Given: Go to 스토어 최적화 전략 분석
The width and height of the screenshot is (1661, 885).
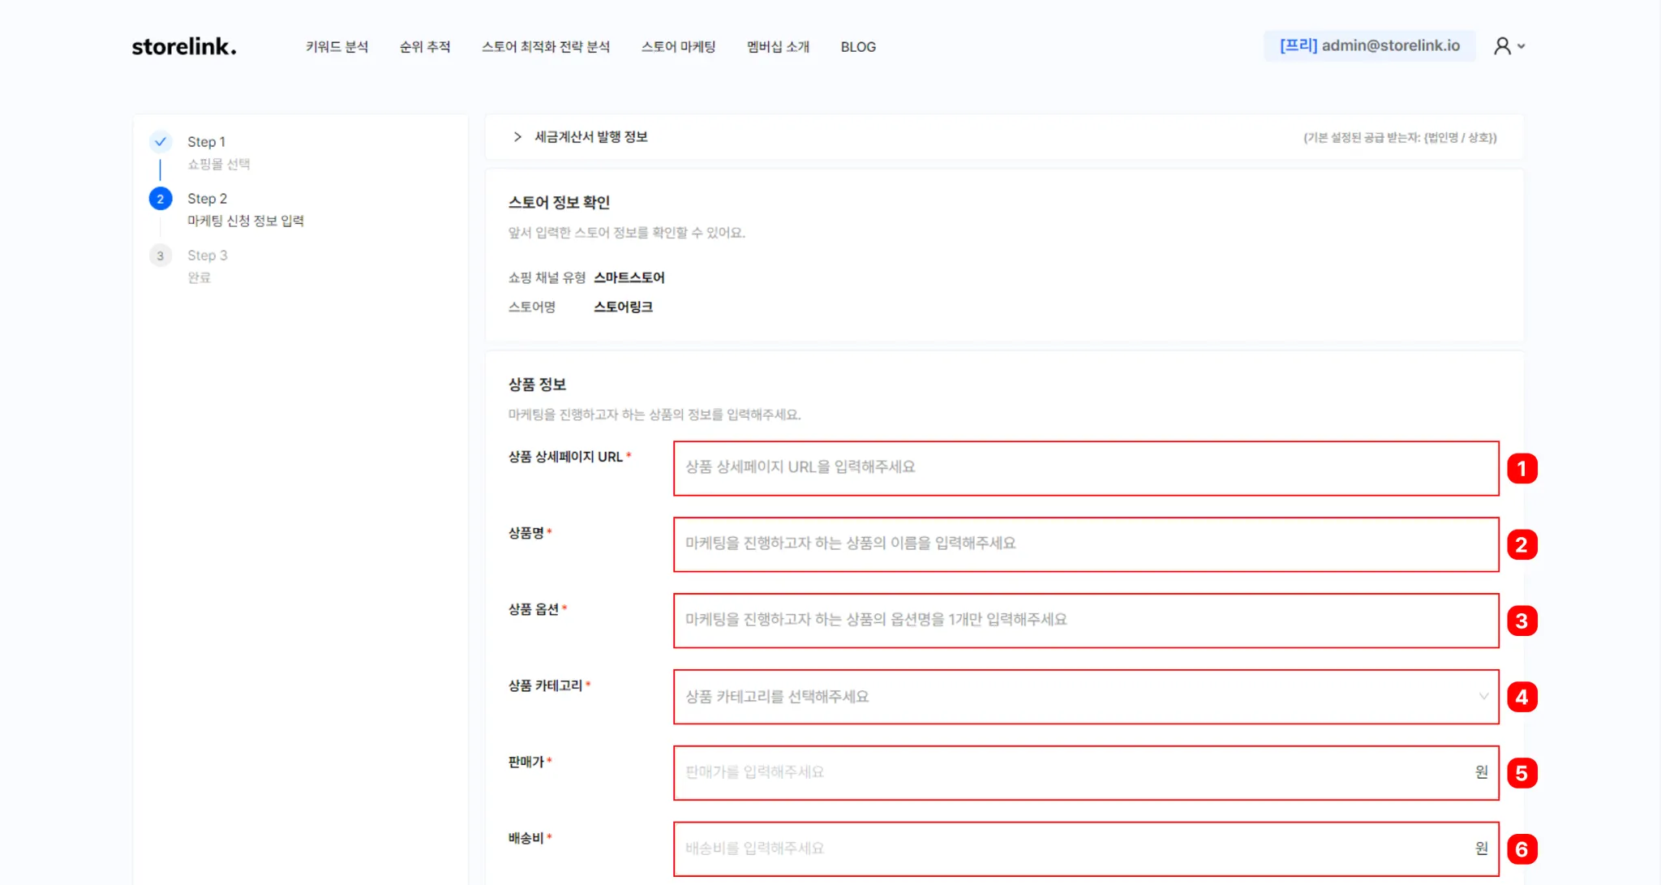Looking at the screenshot, I should 545,47.
